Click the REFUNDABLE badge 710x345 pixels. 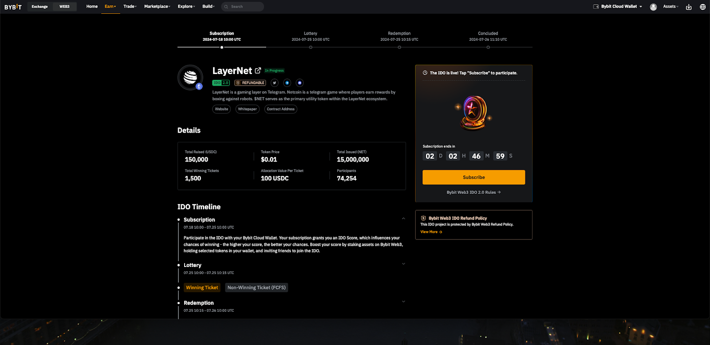point(250,83)
